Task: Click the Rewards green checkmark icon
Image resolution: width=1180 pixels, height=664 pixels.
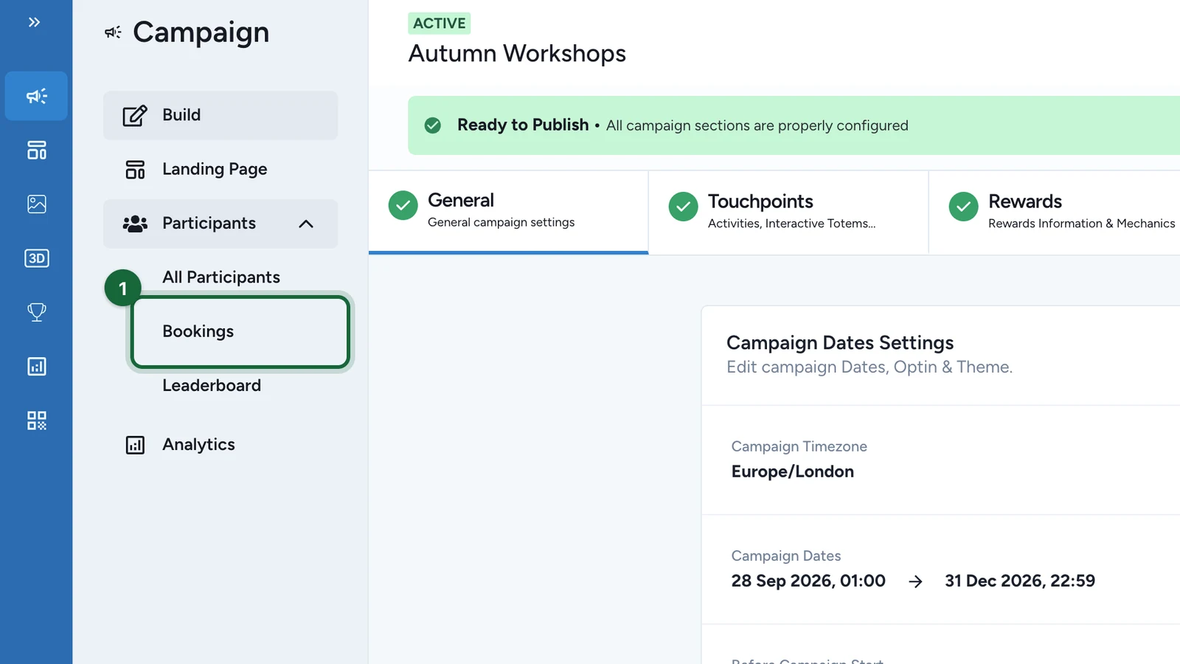Action: (x=963, y=207)
